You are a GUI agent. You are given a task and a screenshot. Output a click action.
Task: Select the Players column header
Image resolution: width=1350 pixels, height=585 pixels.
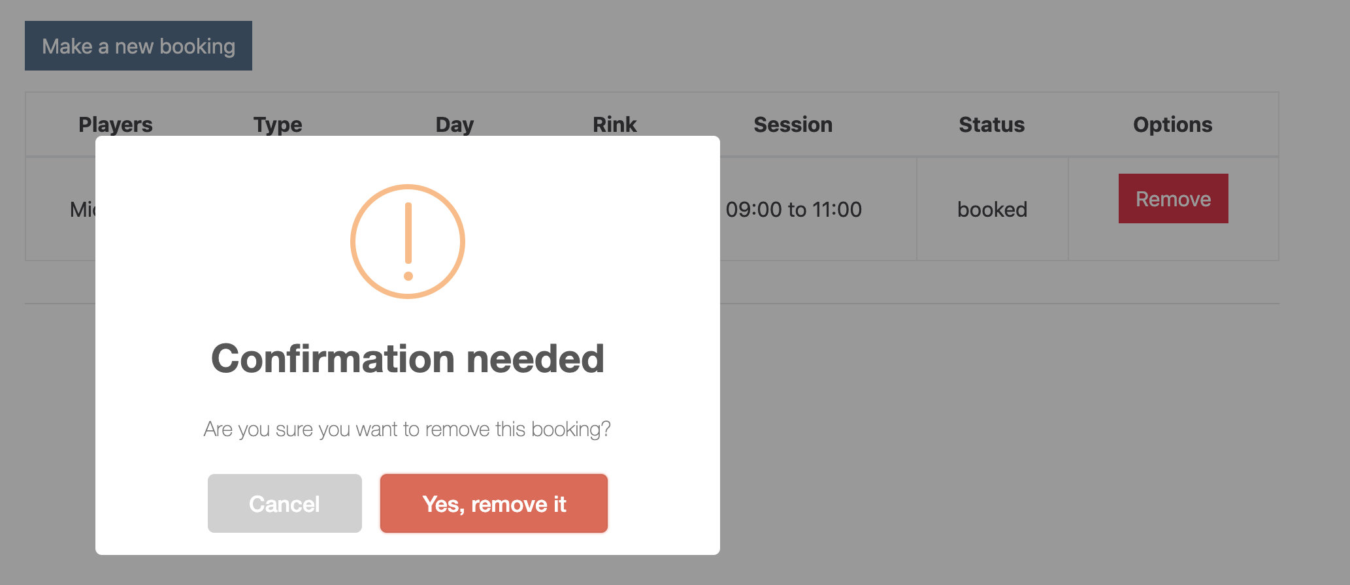click(116, 125)
